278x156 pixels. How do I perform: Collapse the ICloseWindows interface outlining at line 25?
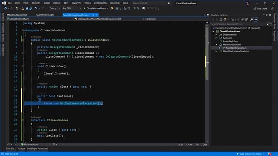23,120
